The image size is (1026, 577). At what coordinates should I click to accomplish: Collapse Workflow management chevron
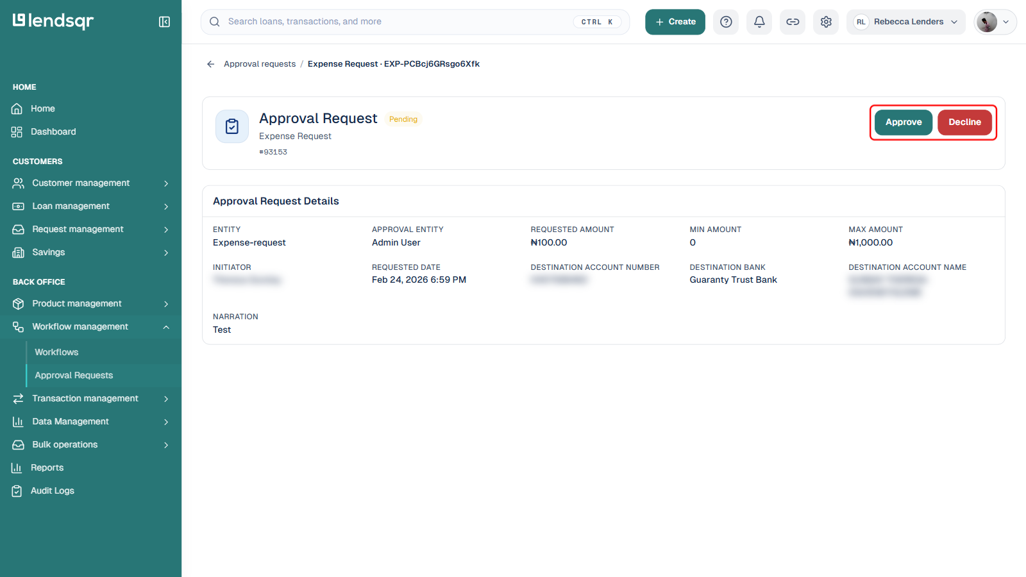pyautogui.click(x=166, y=327)
